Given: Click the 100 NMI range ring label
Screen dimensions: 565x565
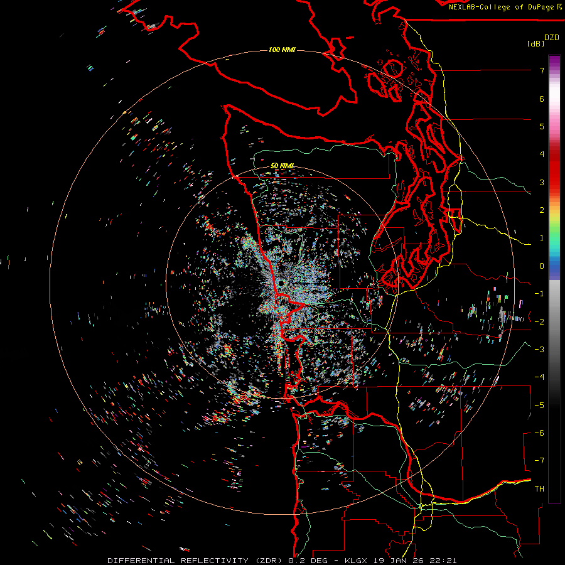Looking at the screenshot, I should [282, 50].
